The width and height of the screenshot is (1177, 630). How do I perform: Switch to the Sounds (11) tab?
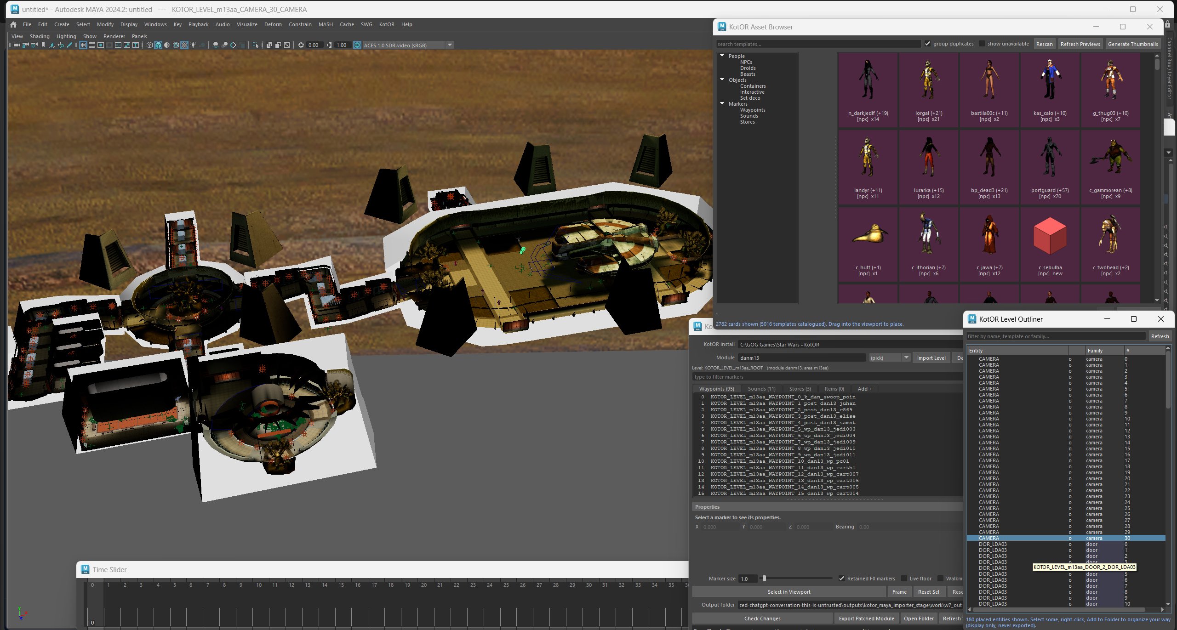click(761, 389)
